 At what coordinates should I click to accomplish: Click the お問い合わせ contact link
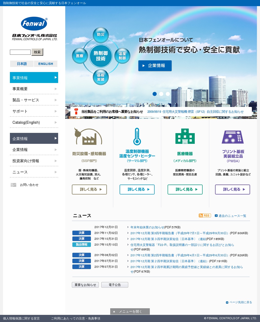click(29, 185)
